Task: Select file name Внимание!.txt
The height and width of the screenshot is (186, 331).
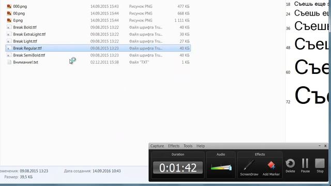Action: coord(25,62)
